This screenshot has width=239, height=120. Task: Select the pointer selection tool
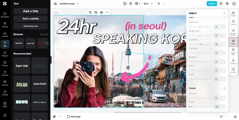click(x=125, y=4)
